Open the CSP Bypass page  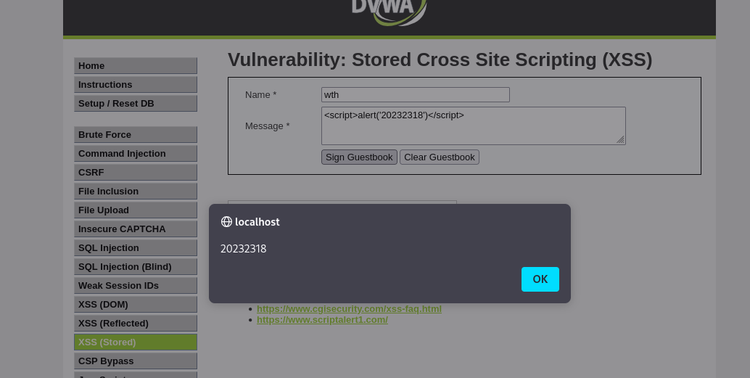(x=136, y=361)
